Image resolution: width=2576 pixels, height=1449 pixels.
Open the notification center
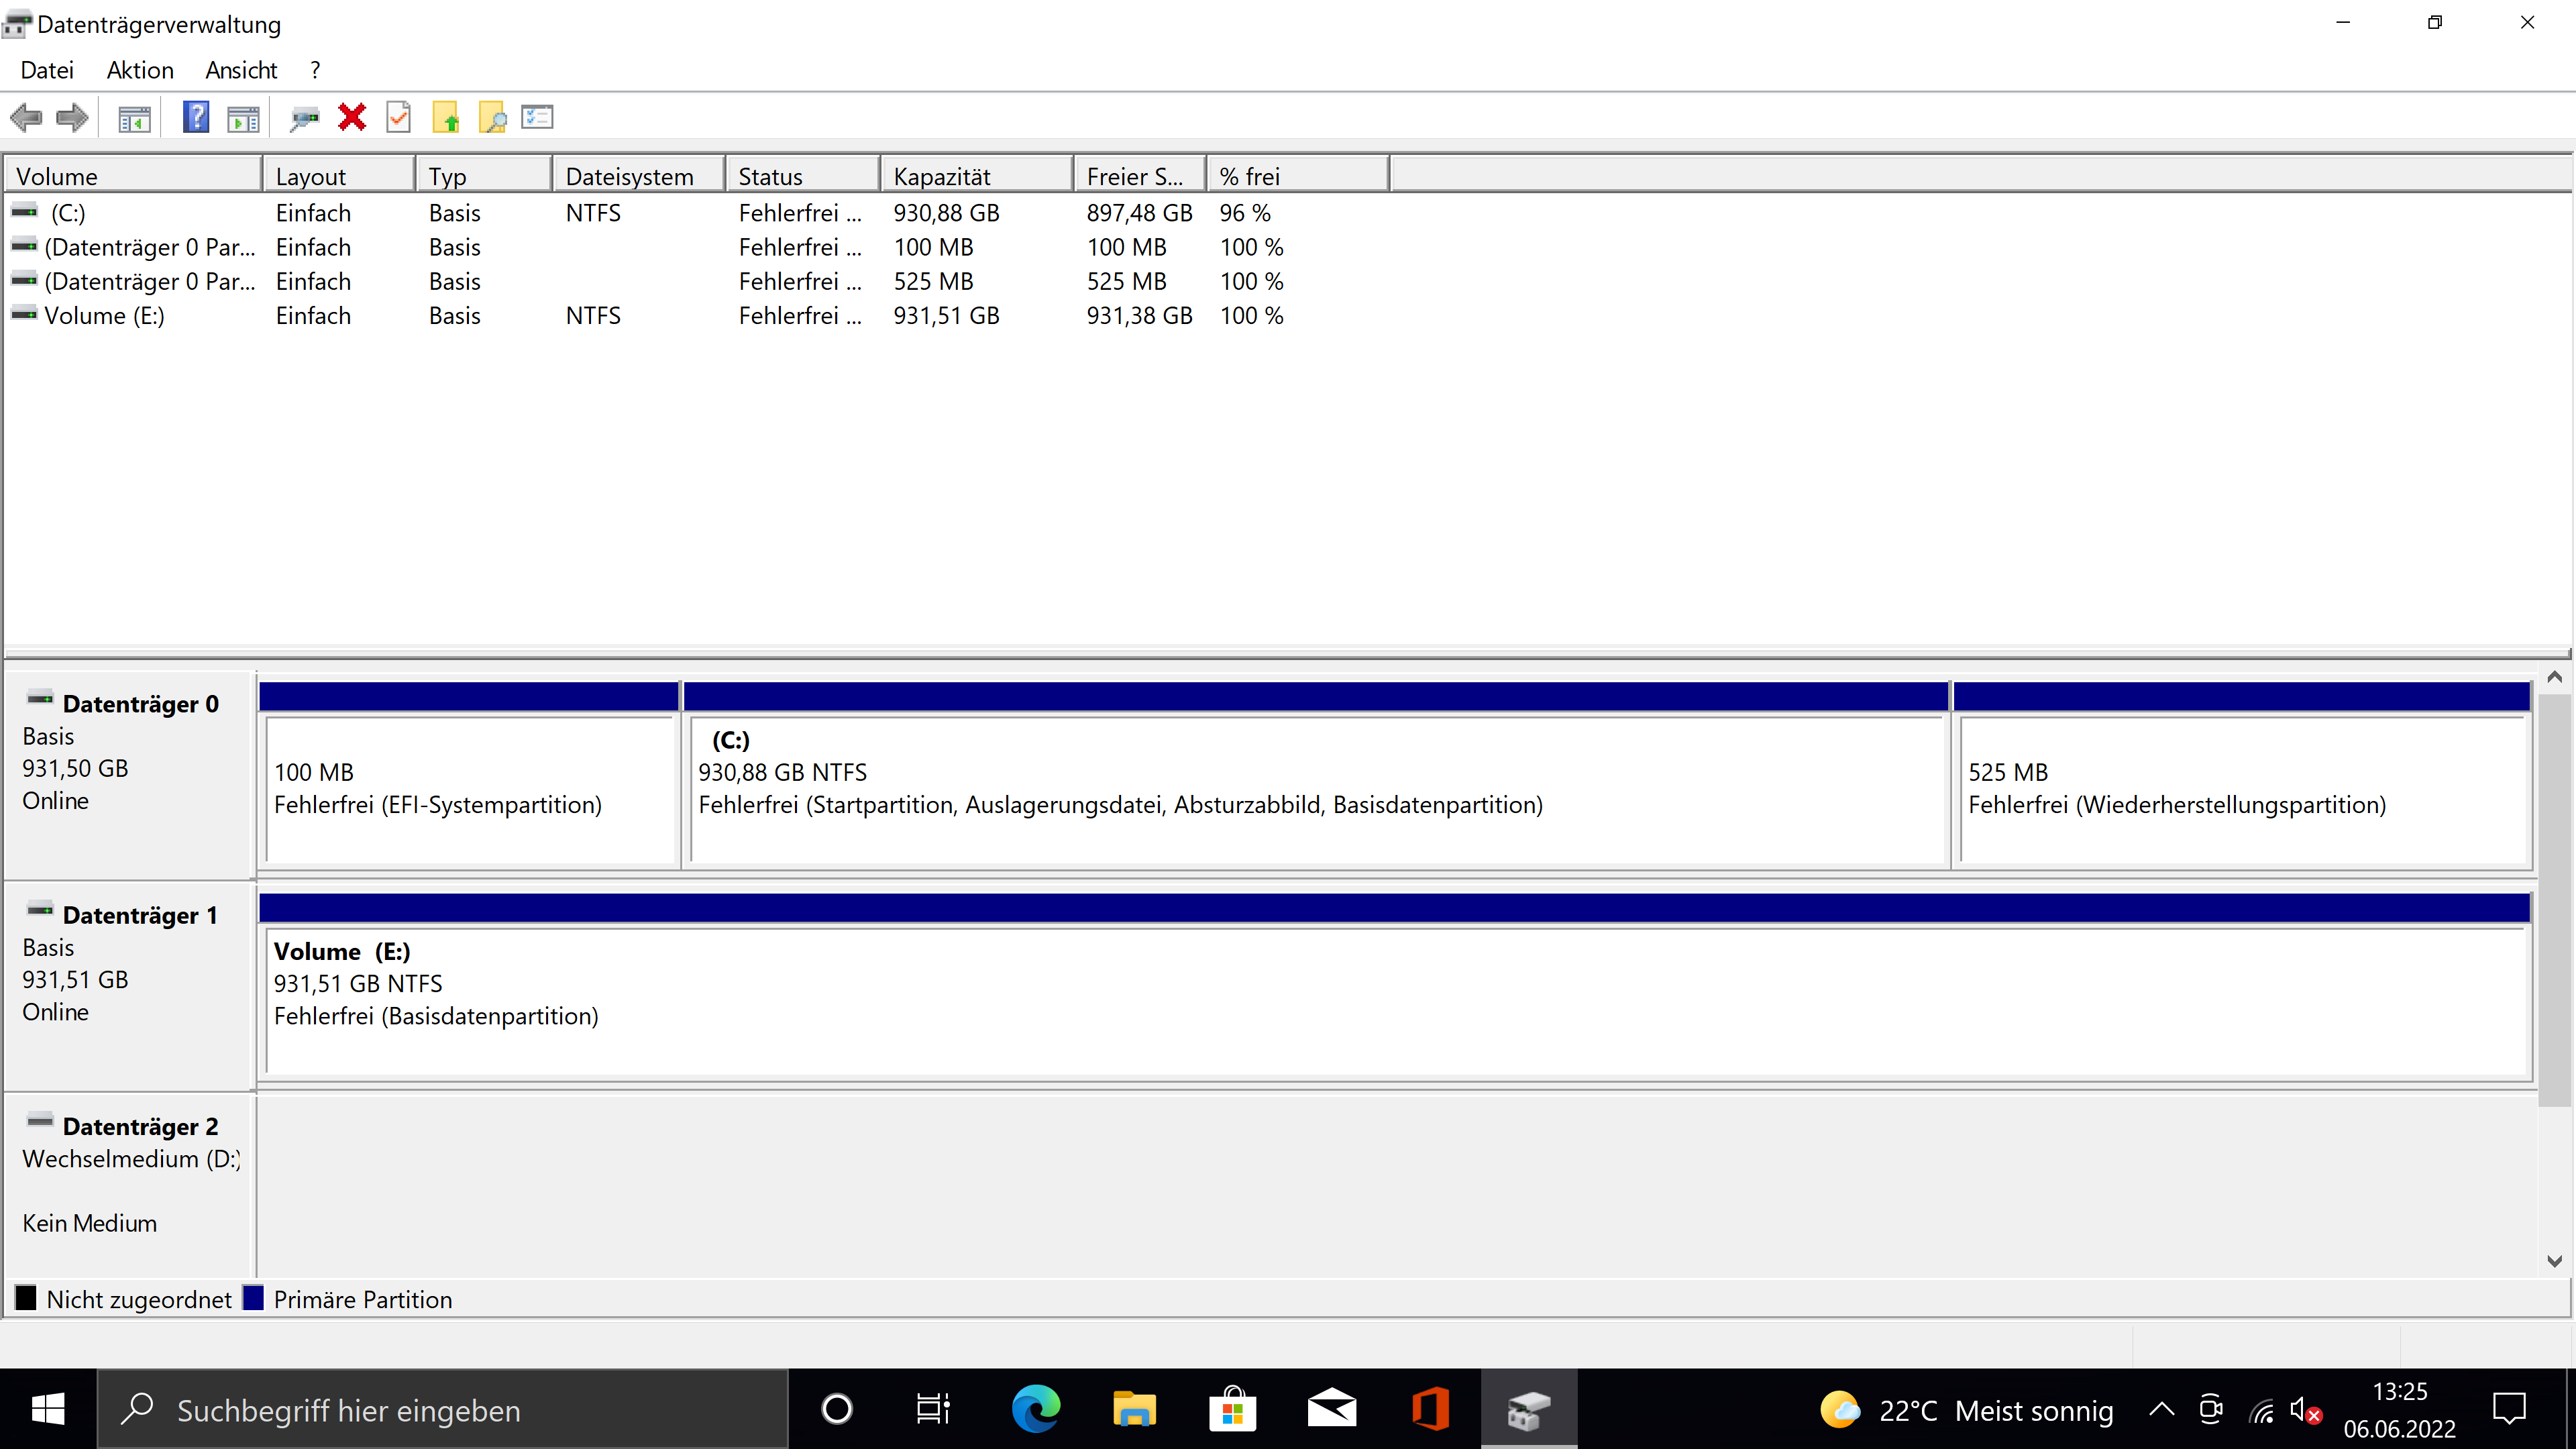pyautogui.click(x=2509, y=1409)
